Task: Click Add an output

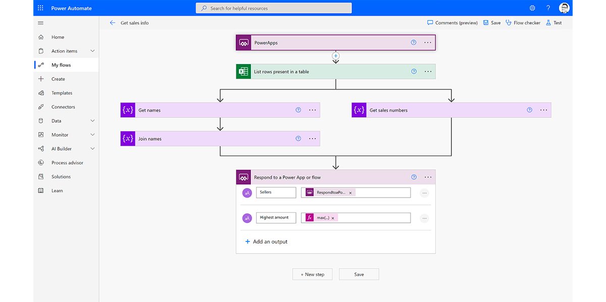Action: (266, 241)
